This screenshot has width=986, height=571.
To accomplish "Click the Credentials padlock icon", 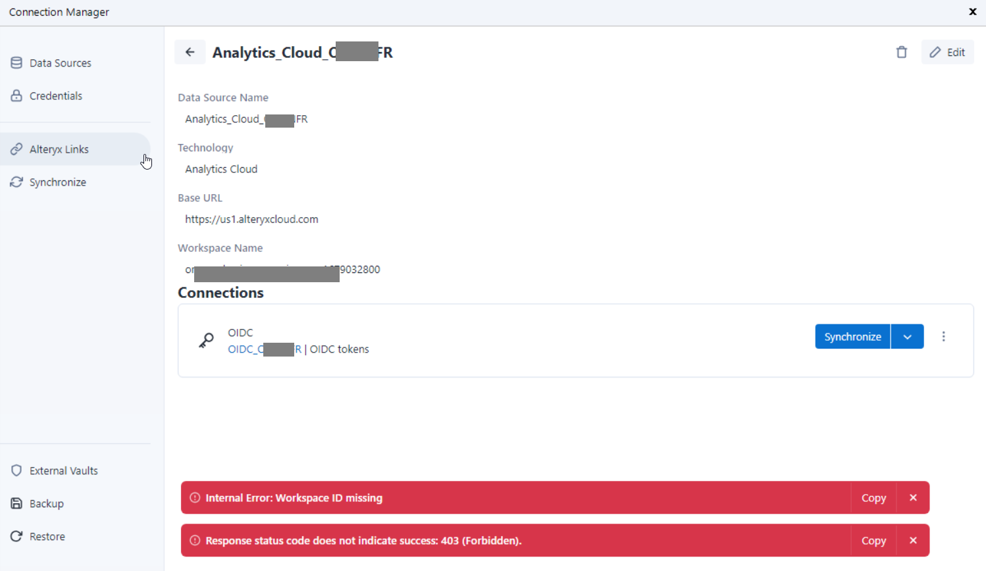I will [16, 95].
